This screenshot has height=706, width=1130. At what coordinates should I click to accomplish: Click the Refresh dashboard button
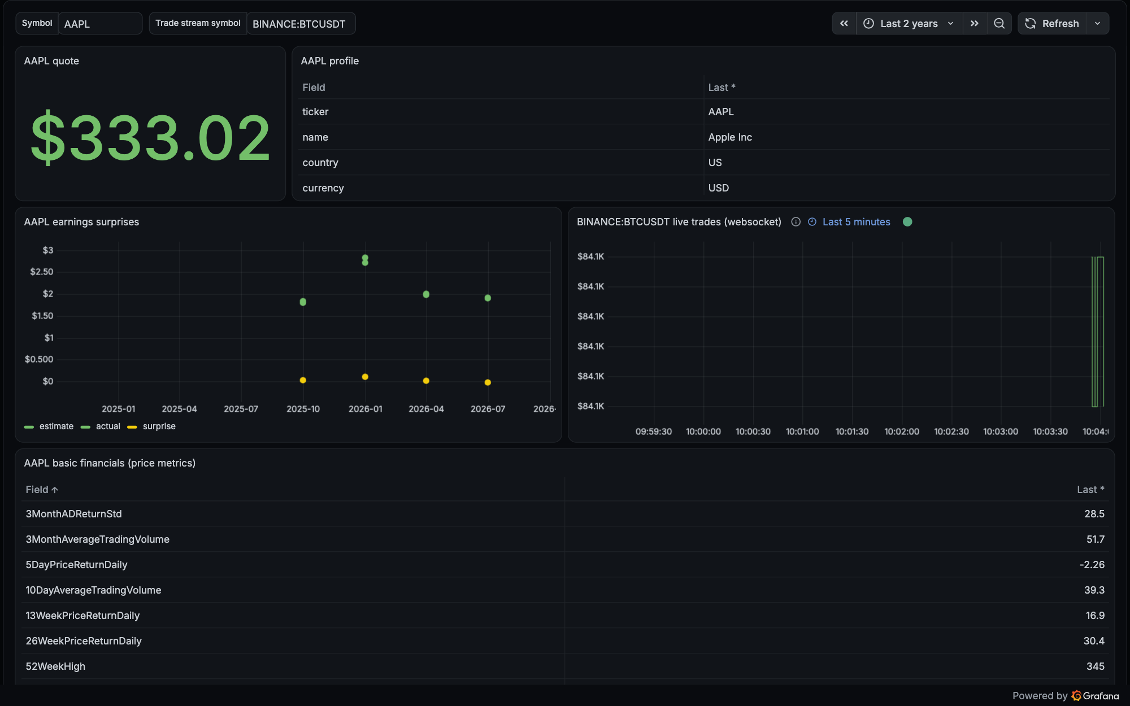(1052, 24)
